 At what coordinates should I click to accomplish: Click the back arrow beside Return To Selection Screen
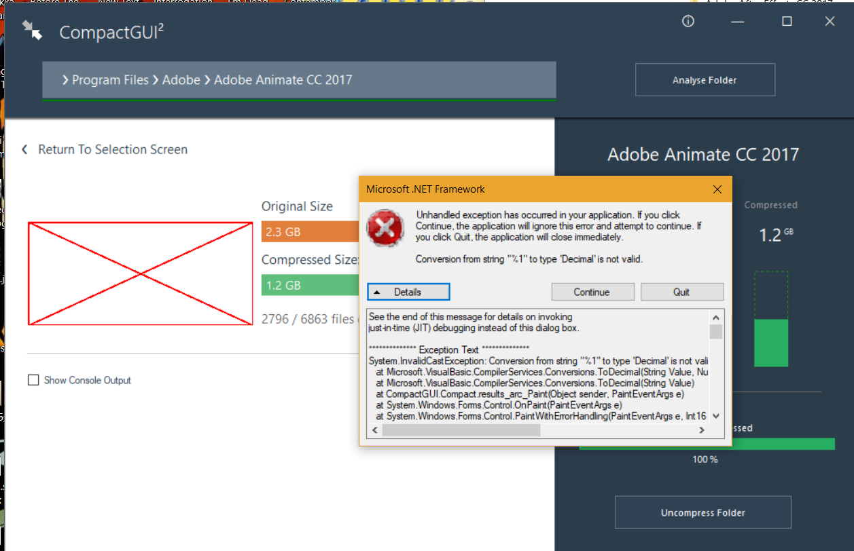coord(24,149)
